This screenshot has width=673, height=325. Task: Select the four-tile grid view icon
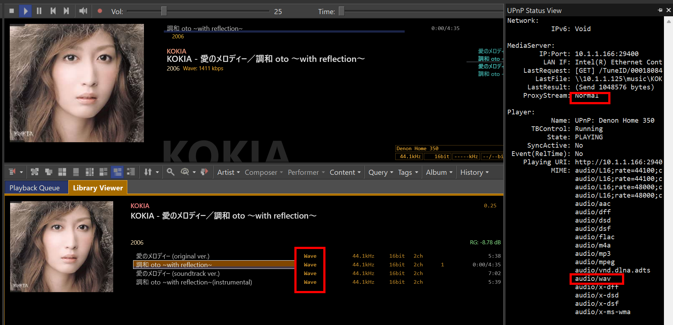coord(62,172)
